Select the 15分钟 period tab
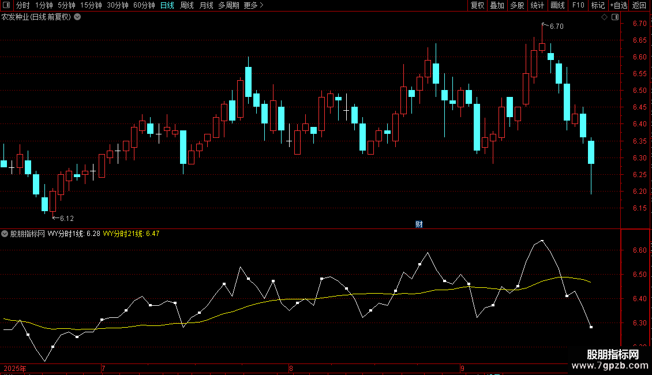Screen dimensions: 652x375 (91, 5)
